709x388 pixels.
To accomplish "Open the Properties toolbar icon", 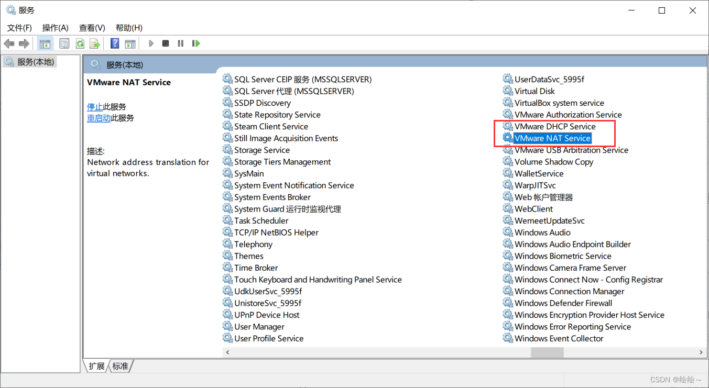I will [64, 43].
